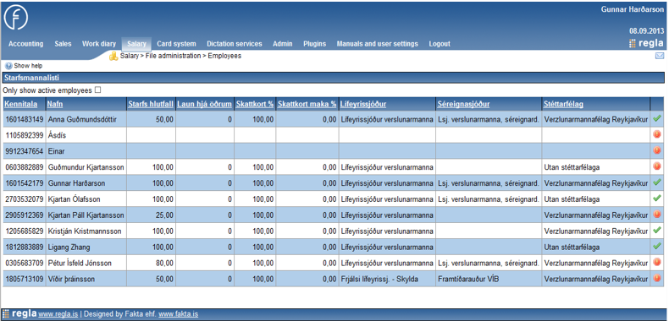The width and height of the screenshot is (669, 321).
Task: Select employee name Víðir Þráinsson
Action: tap(71, 279)
